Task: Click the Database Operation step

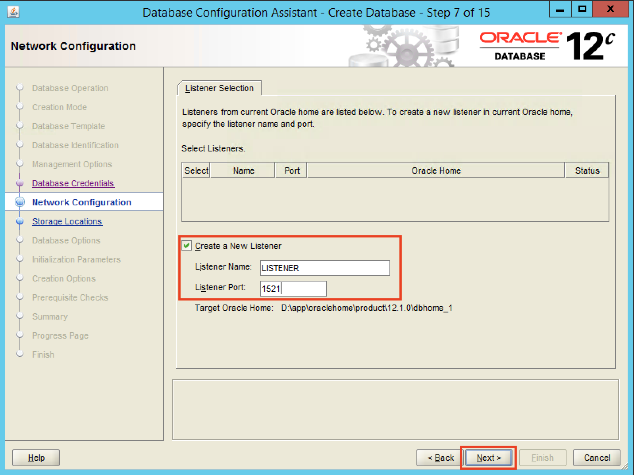Action: pos(70,88)
